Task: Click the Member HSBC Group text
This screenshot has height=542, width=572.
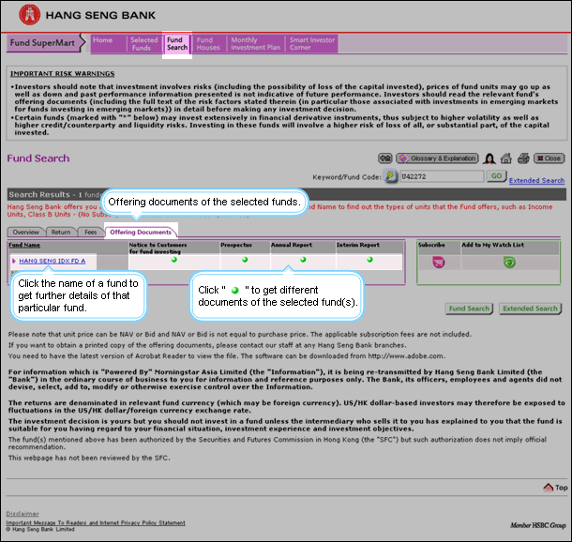Action: (x=538, y=525)
